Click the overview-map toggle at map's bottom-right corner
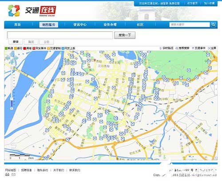The height and width of the screenshot is (181, 222). (x=216, y=158)
